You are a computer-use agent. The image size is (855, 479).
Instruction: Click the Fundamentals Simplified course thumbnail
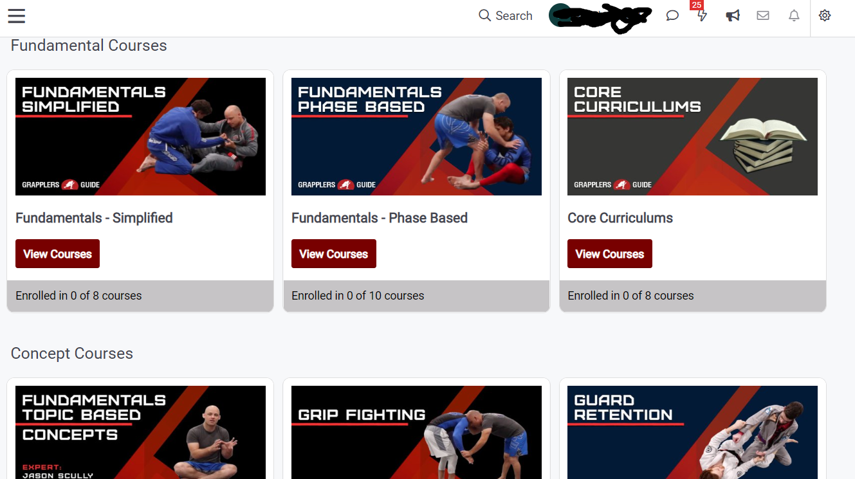click(140, 136)
